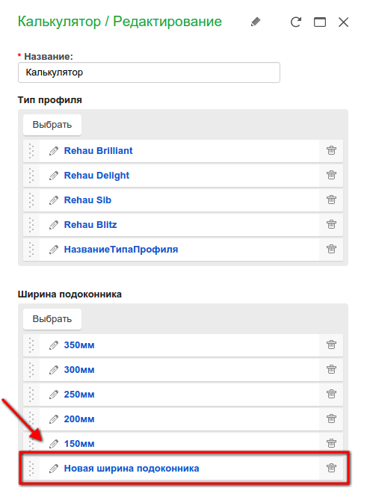Remove the 300мм width with trash icon
367x491 pixels.
coord(331,369)
